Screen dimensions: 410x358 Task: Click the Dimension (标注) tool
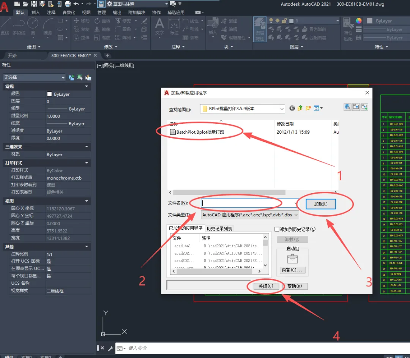[174, 27]
